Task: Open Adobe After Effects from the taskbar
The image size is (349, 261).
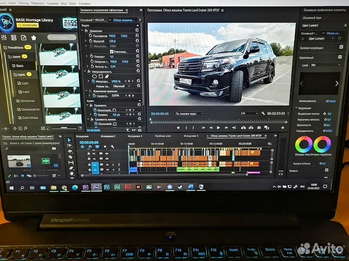Action: [x=96, y=187]
